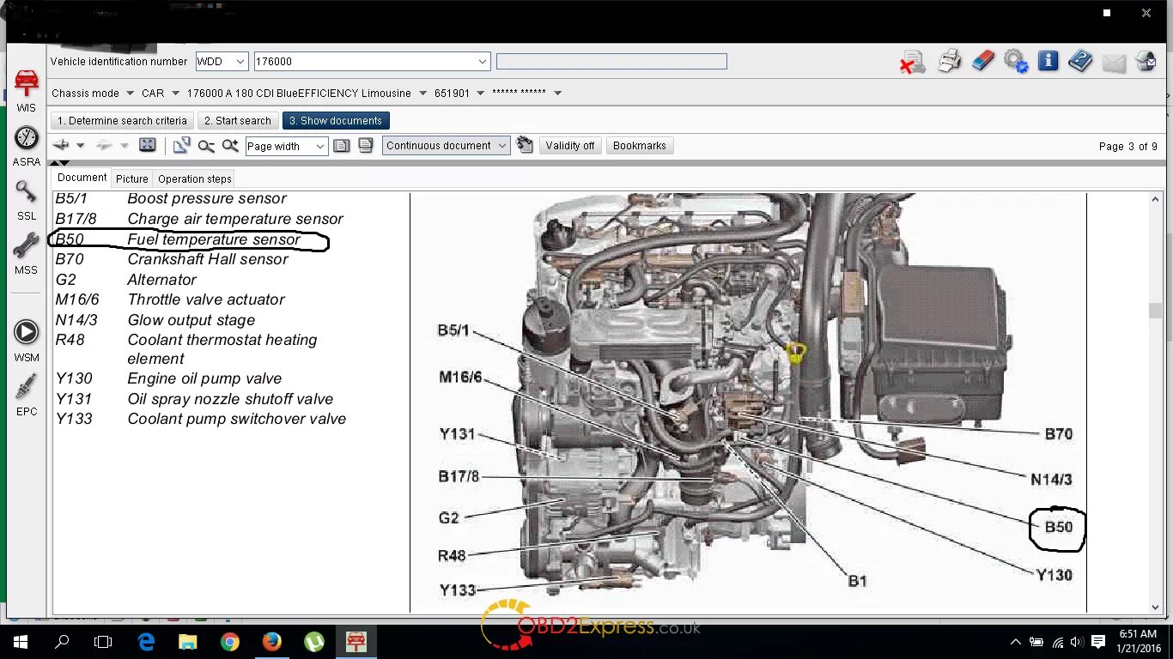
Task: Click the document vertical scrollbar thumb
Action: (x=1156, y=311)
